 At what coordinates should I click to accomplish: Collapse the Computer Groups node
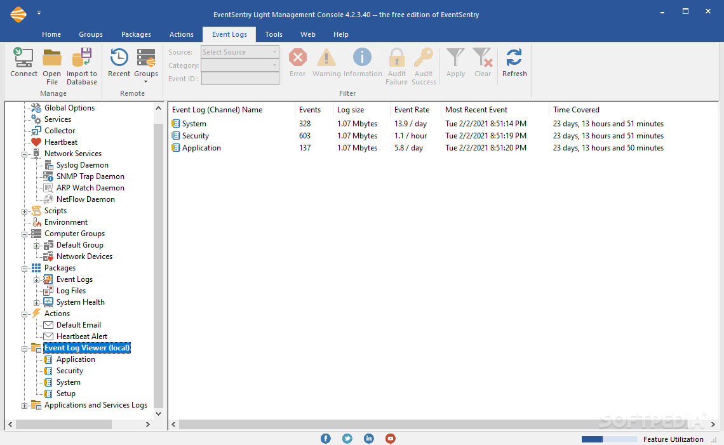pyautogui.click(x=25, y=234)
